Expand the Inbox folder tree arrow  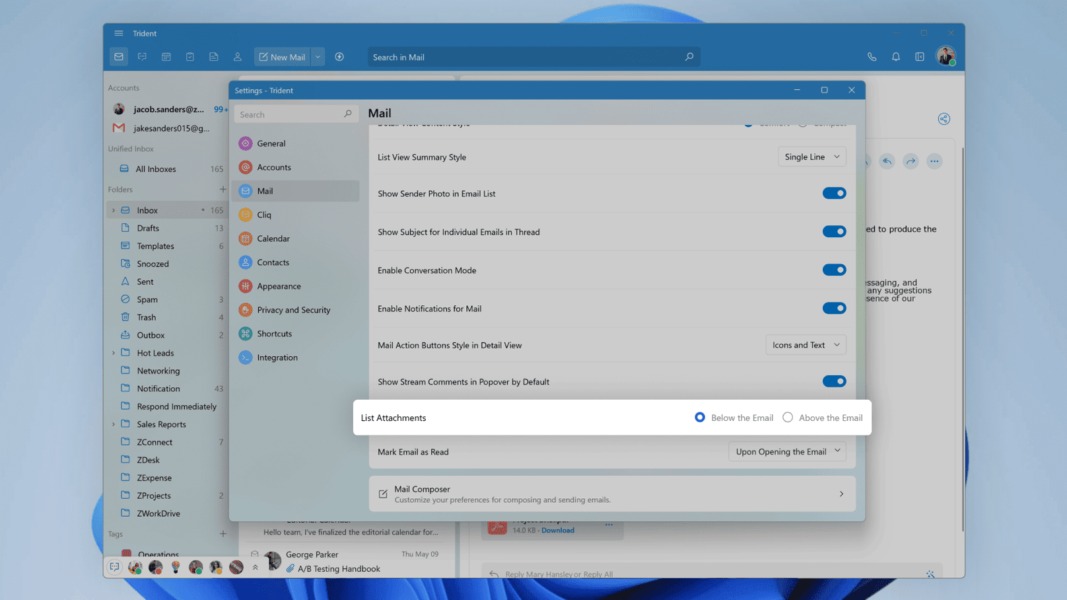pyautogui.click(x=114, y=210)
